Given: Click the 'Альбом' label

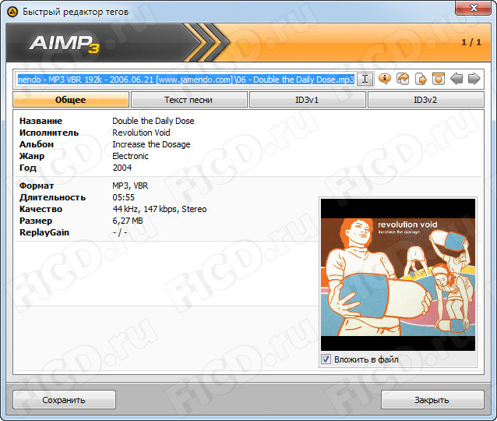Looking at the screenshot, I should (x=37, y=144).
